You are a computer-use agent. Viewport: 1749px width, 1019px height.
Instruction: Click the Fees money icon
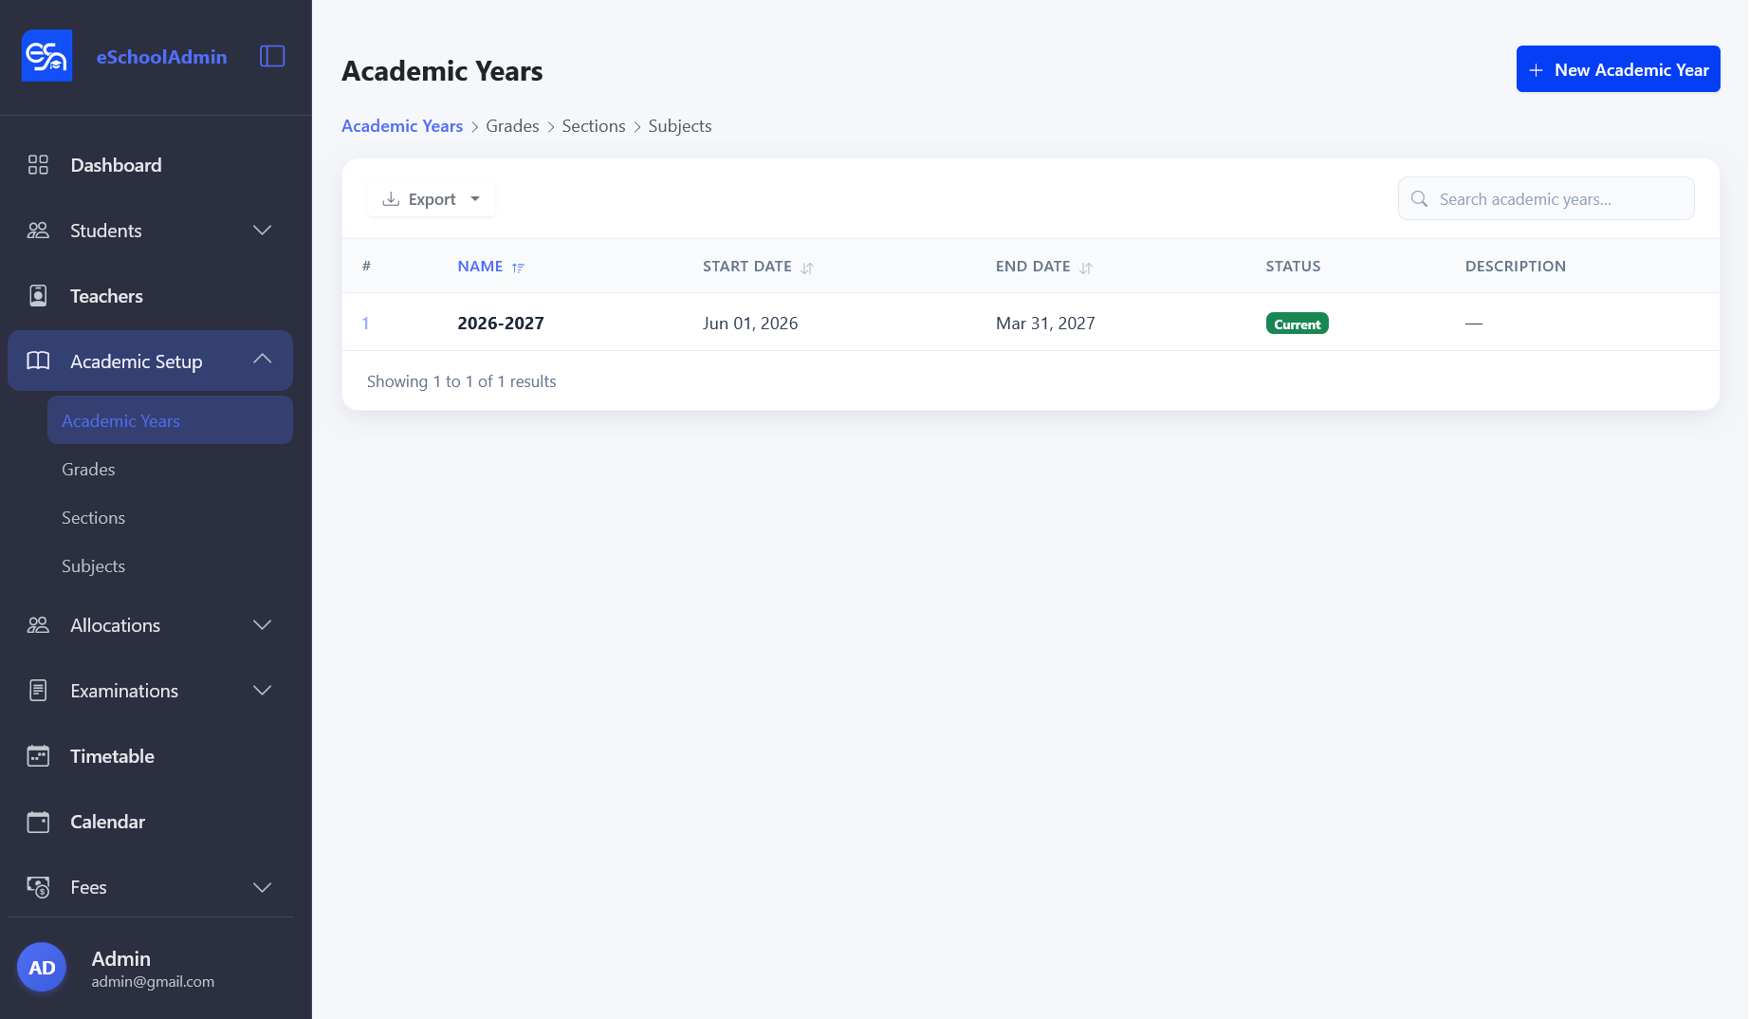coord(38,887)
